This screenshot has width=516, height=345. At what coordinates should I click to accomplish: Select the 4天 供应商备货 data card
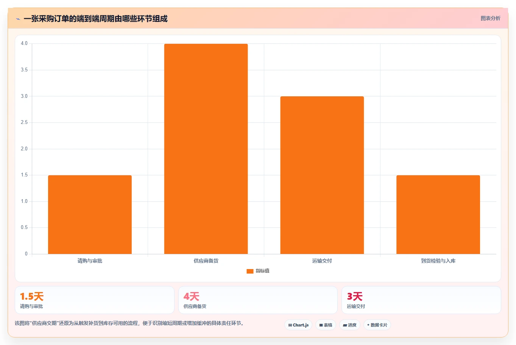click(258, 300)
